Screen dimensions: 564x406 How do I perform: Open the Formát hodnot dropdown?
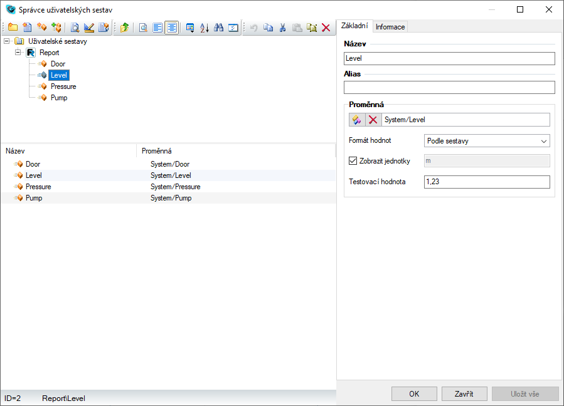pos(487,141)
